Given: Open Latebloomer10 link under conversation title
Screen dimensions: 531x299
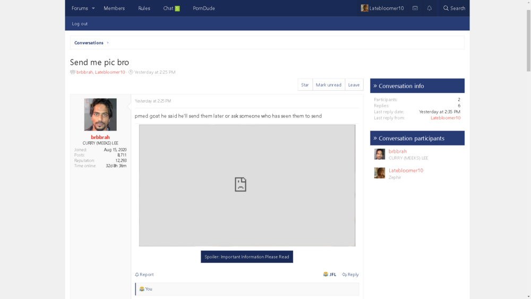Looking at the screenshot, I should click(110, 72).
